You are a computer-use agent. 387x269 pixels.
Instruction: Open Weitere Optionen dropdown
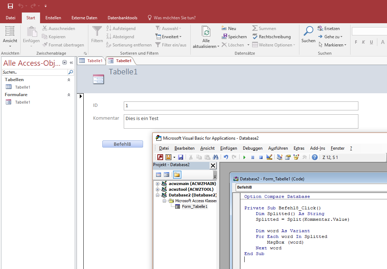pyautogui.click(x=274, y=45)
